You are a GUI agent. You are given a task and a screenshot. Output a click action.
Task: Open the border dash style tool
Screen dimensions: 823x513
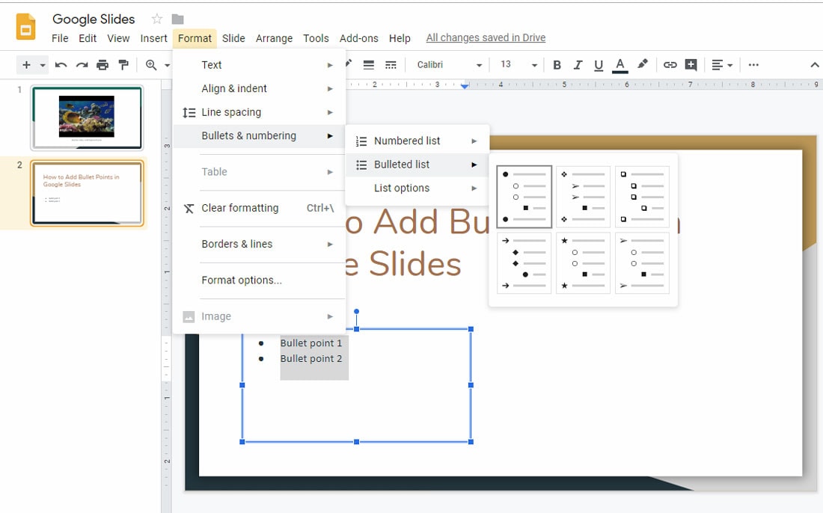tap(391, 65)
